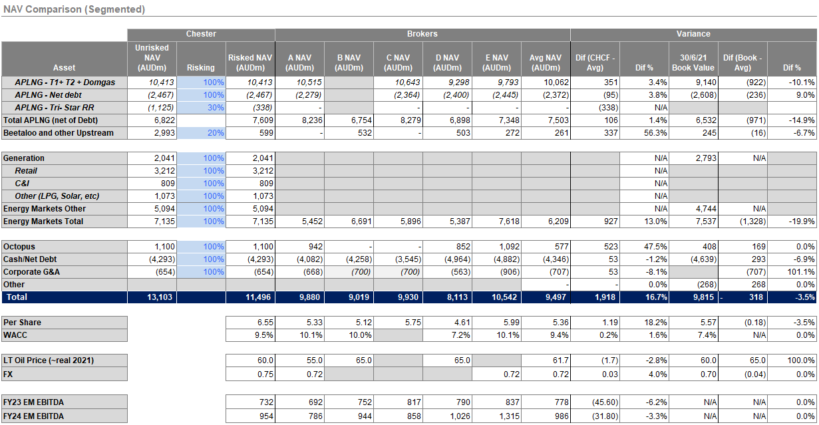
Task: Select the Chester group header
Action: [x=201, y=34]
